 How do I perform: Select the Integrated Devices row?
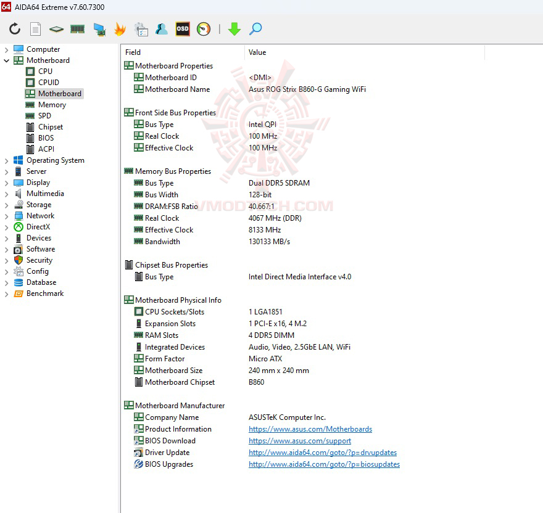(x=242, y=347)
